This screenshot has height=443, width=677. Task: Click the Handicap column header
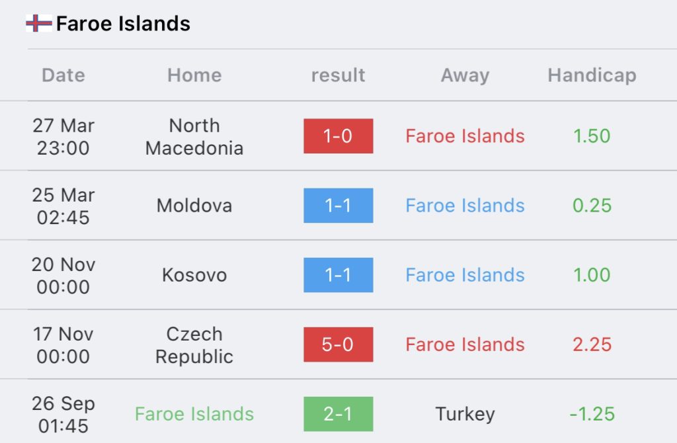tap(592, 75)
